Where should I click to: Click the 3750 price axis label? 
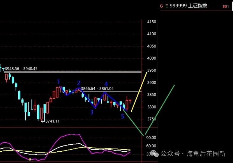pyautogui.click(x=151, y=119)
